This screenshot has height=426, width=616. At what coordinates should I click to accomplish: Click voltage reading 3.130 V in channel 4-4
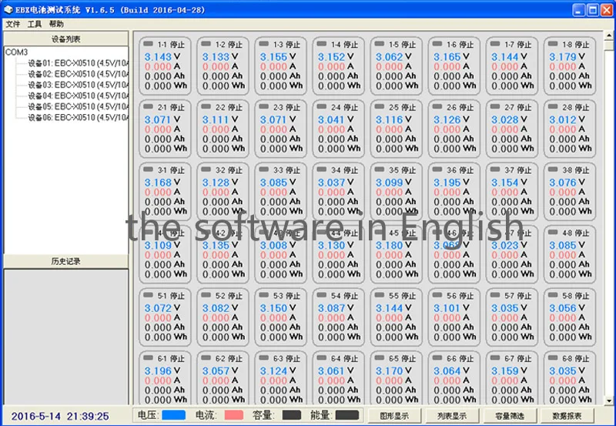pos(336,245)
